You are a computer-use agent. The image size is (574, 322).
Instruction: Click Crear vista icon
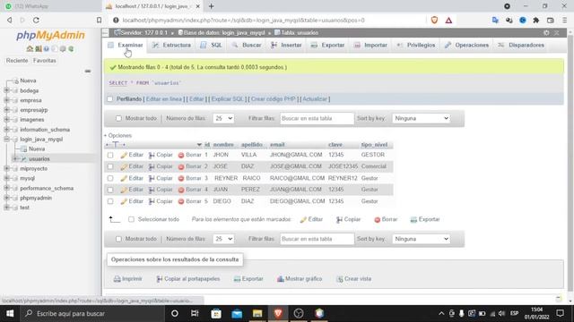point(340,279)
